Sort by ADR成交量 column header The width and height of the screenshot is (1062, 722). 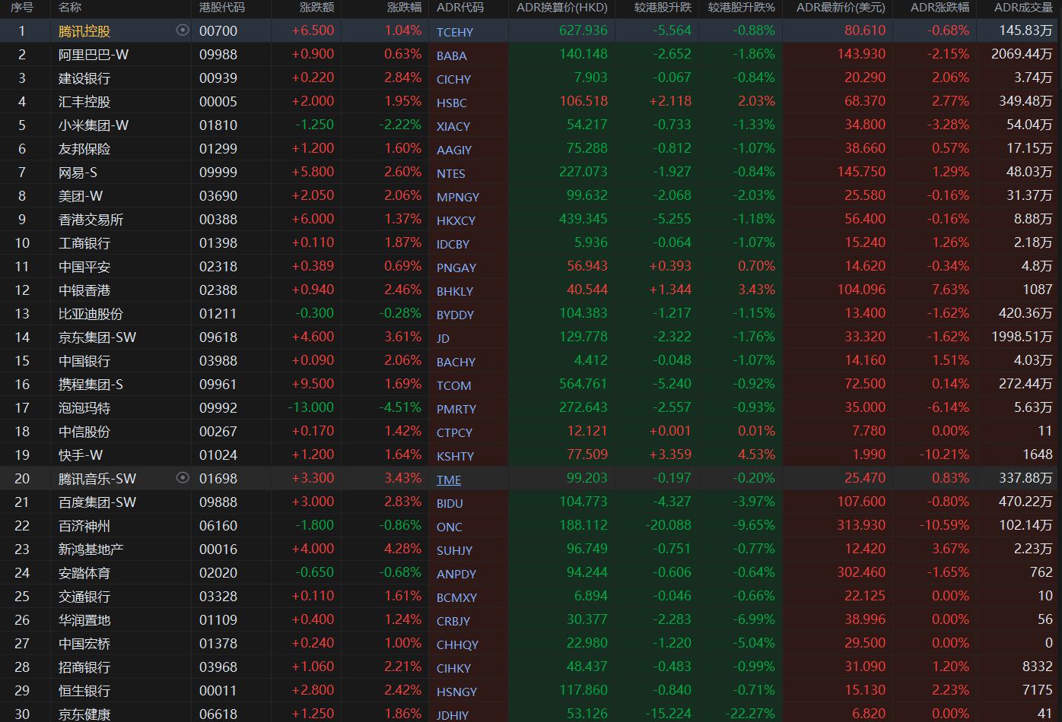[1023, 8]
